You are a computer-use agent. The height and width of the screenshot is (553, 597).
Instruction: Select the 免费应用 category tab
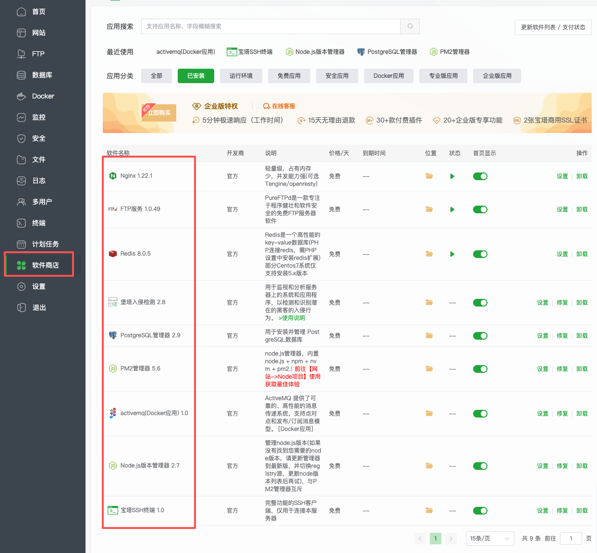289,76
